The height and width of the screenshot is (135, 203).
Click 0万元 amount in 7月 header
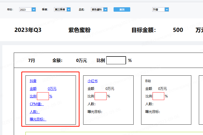click(82, 60)
